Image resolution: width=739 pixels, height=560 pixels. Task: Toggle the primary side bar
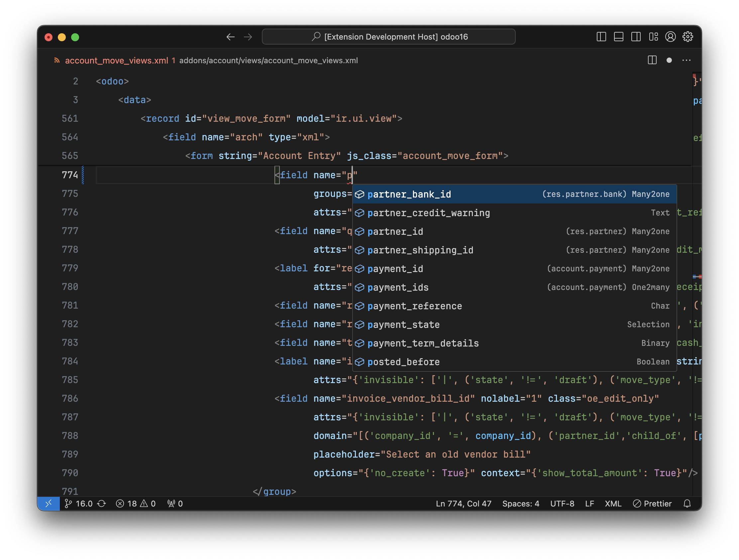601,37
